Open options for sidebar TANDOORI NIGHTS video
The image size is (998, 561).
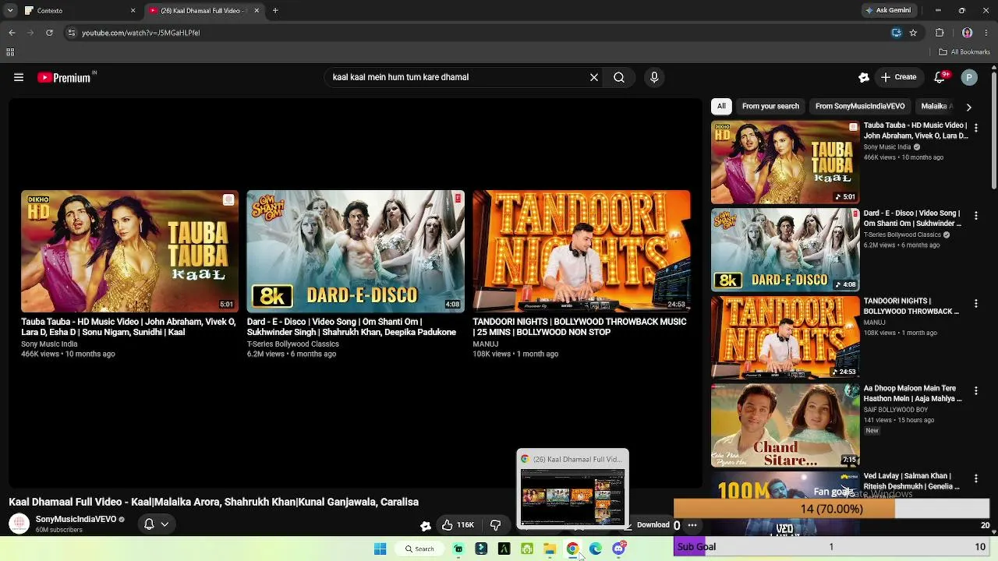click(975, 303)
